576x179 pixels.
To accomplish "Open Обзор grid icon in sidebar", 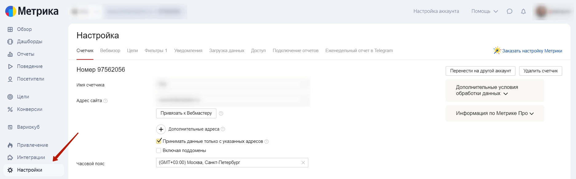I will 10,29.
